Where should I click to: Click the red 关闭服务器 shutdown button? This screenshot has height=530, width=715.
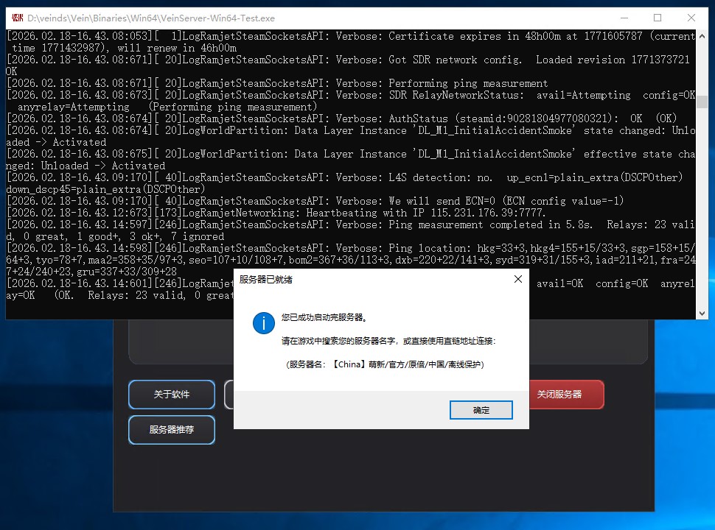tap(566, 395)
